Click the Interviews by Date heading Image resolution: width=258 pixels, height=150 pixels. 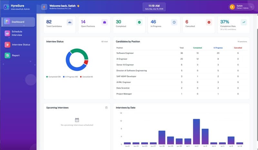pyautogui.click(x=125, y=108)
